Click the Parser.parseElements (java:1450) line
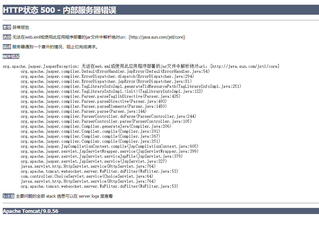Image resolution: width=319 pixels, height=239 pixels. tap(94, 106)
